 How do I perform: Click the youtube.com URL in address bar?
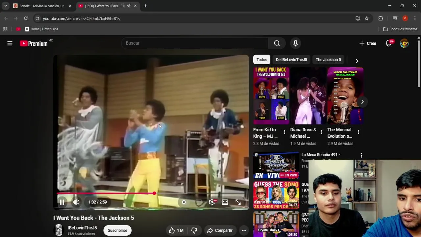81,19
